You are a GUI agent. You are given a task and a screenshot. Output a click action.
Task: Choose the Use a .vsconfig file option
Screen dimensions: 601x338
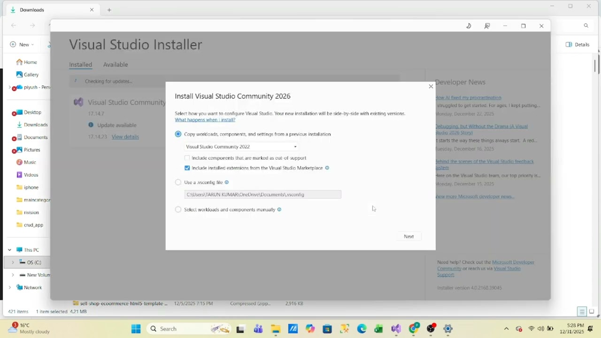(x=178, y=183)
